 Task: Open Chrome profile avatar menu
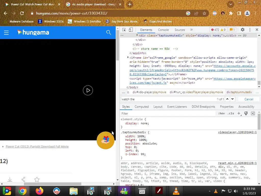pyautogui.click(x=247, y=13)
